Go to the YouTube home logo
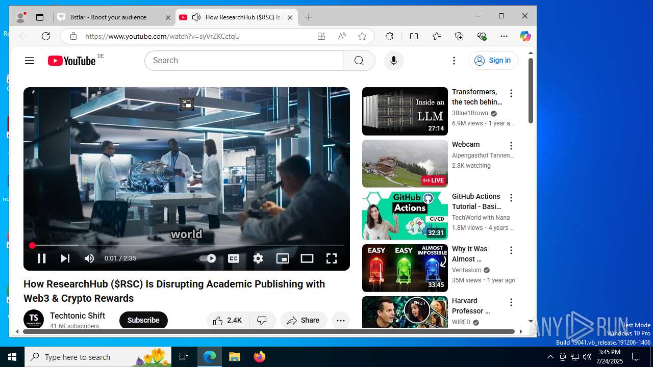The width and height of the screenshot is (653, 367). 72,61
